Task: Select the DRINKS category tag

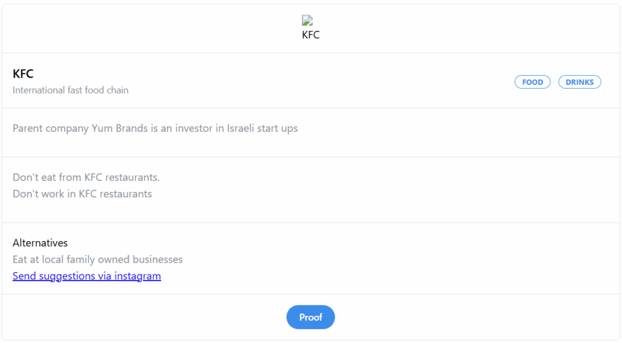Action: pos(579,82)
